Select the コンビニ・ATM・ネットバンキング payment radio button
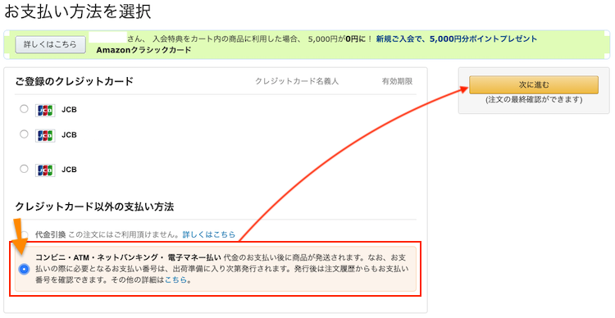 tap(25, 269)
